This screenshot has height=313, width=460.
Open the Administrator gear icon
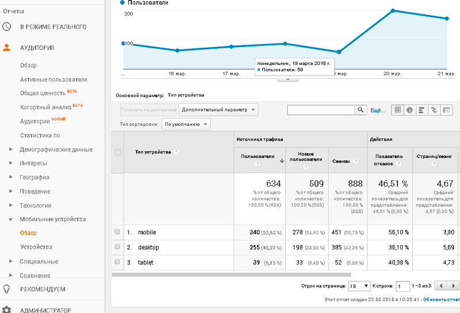(6, 310)
